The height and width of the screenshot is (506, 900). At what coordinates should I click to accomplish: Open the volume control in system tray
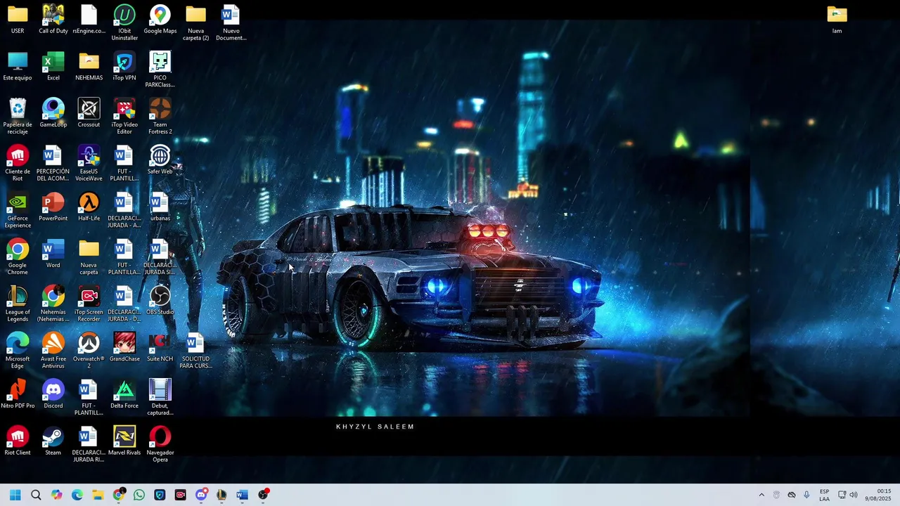tap(854, 495)
